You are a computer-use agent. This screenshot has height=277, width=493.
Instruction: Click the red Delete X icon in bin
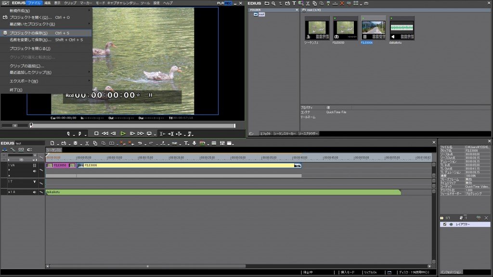[x=342, y=3]
